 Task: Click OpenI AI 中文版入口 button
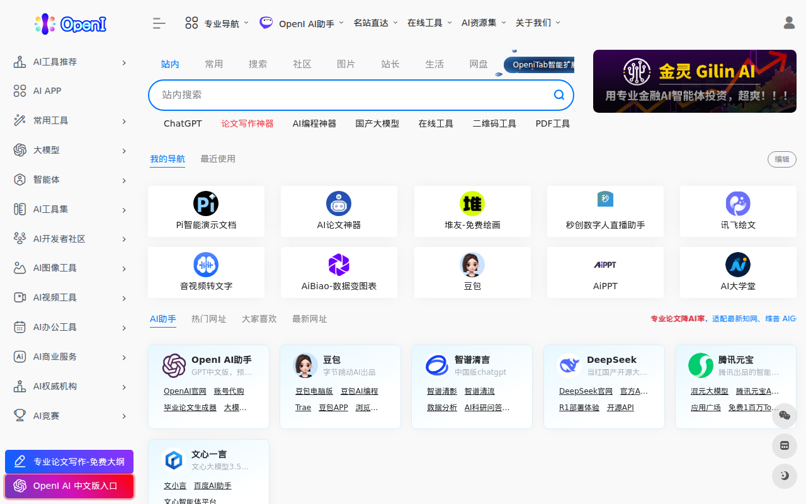(x=69, y=486)
